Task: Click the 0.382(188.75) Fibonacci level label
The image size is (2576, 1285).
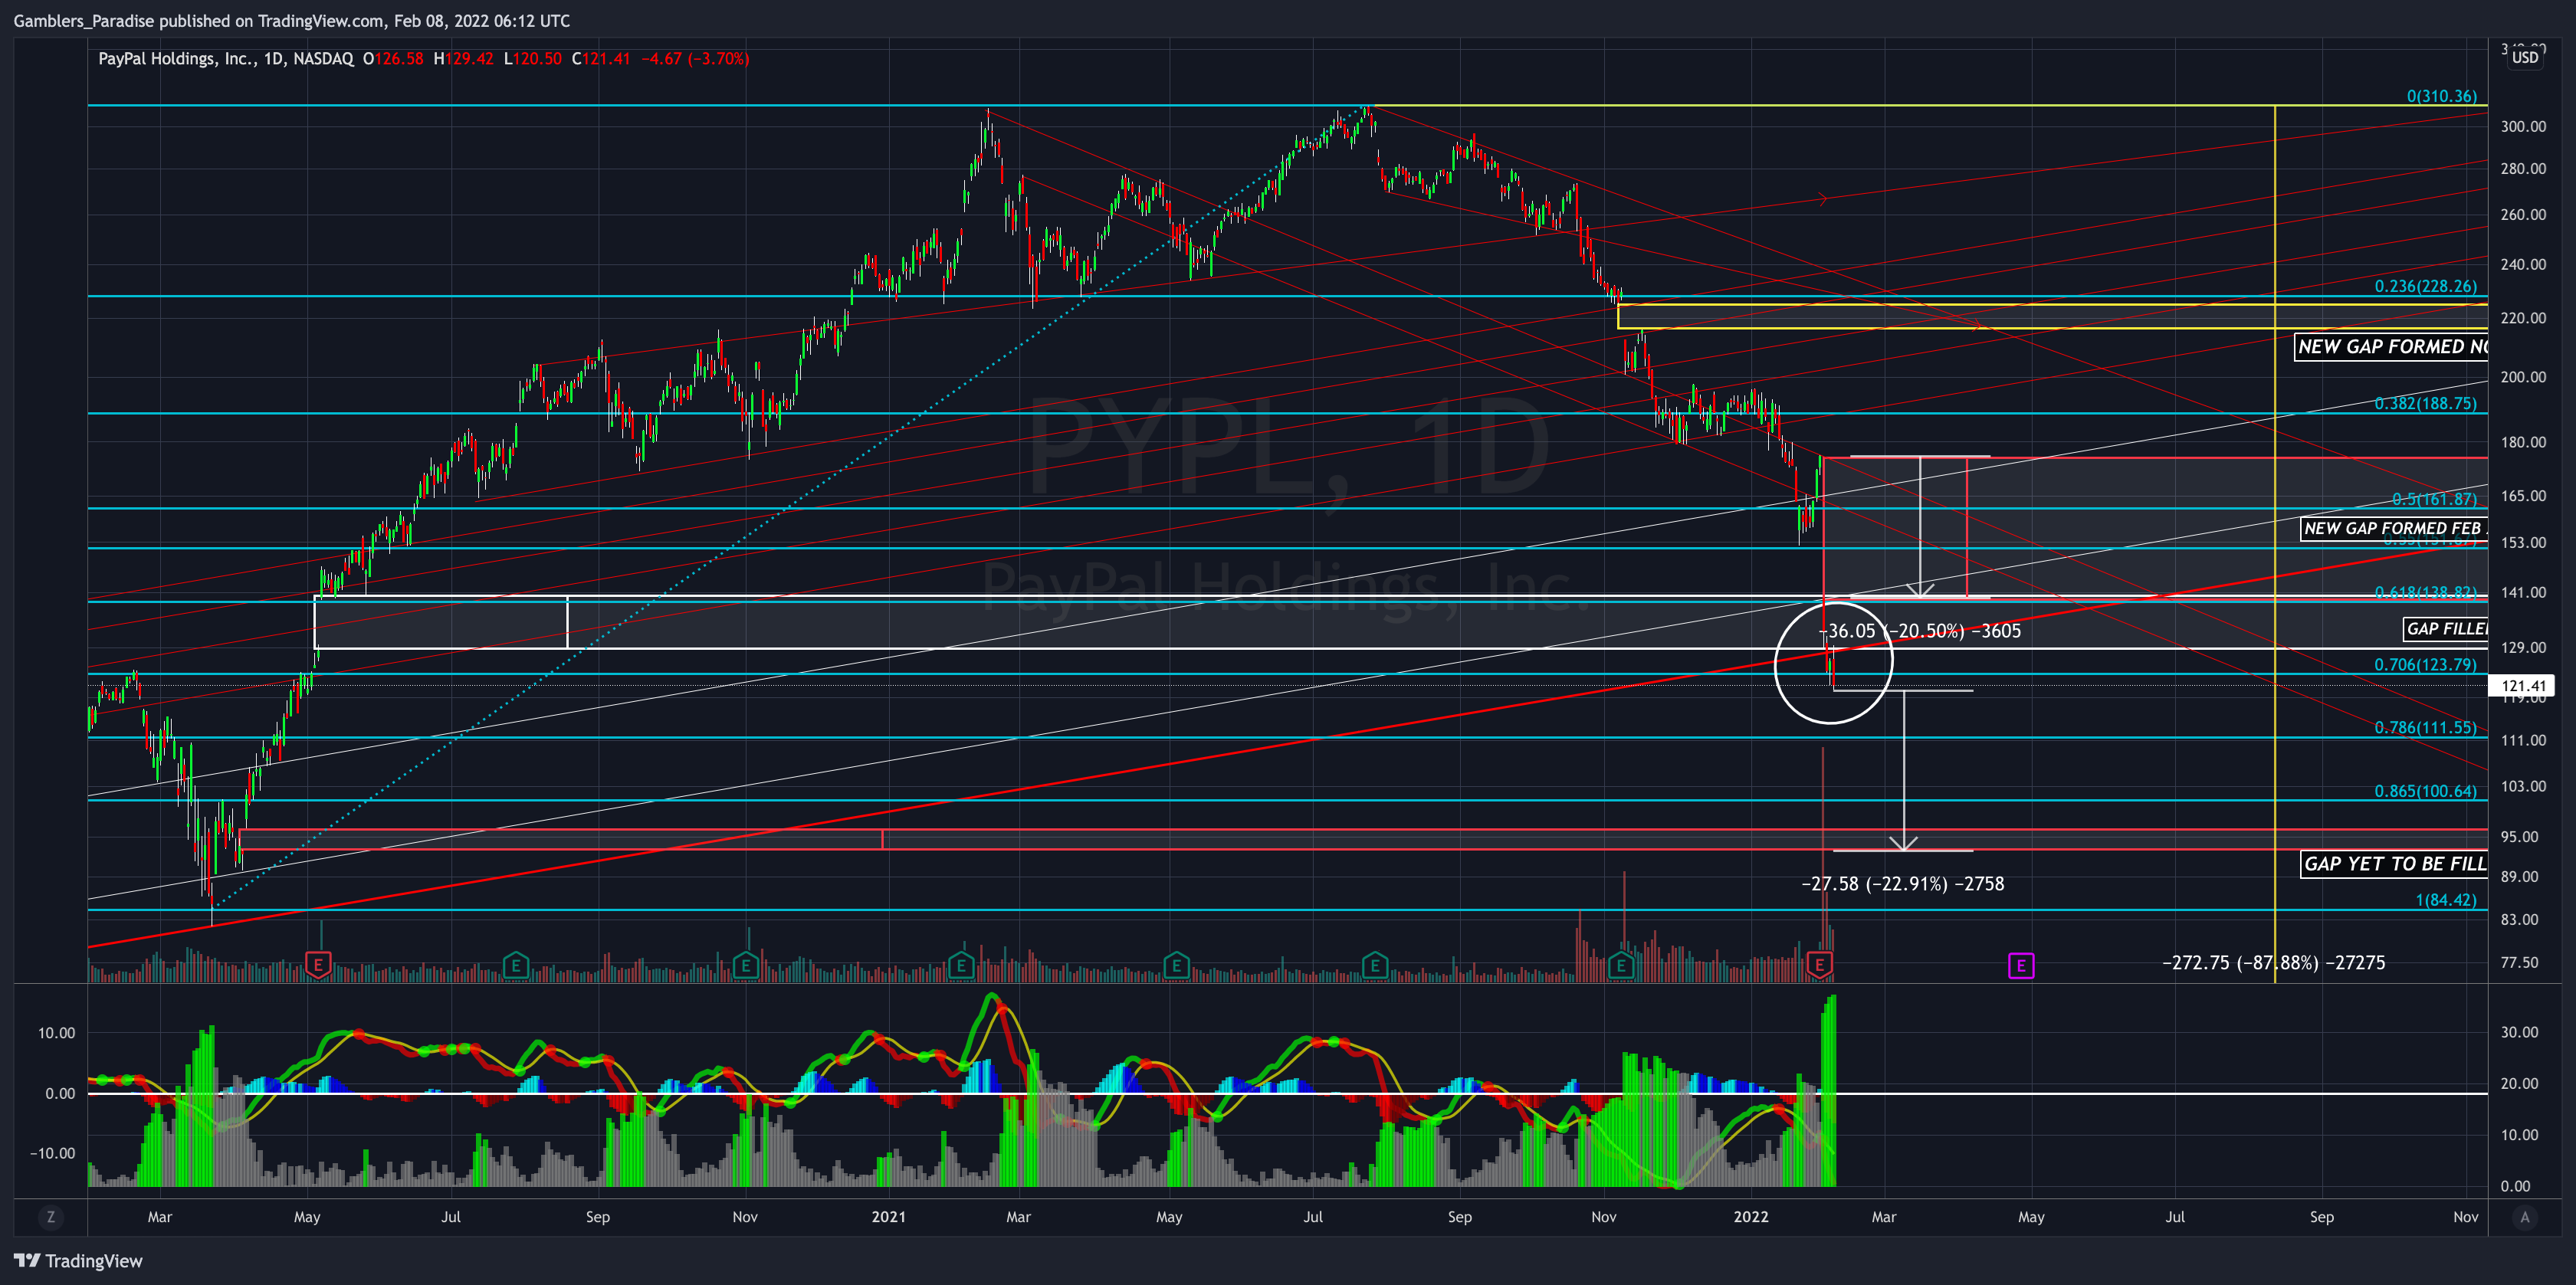Action: [x=2426, y=403]
